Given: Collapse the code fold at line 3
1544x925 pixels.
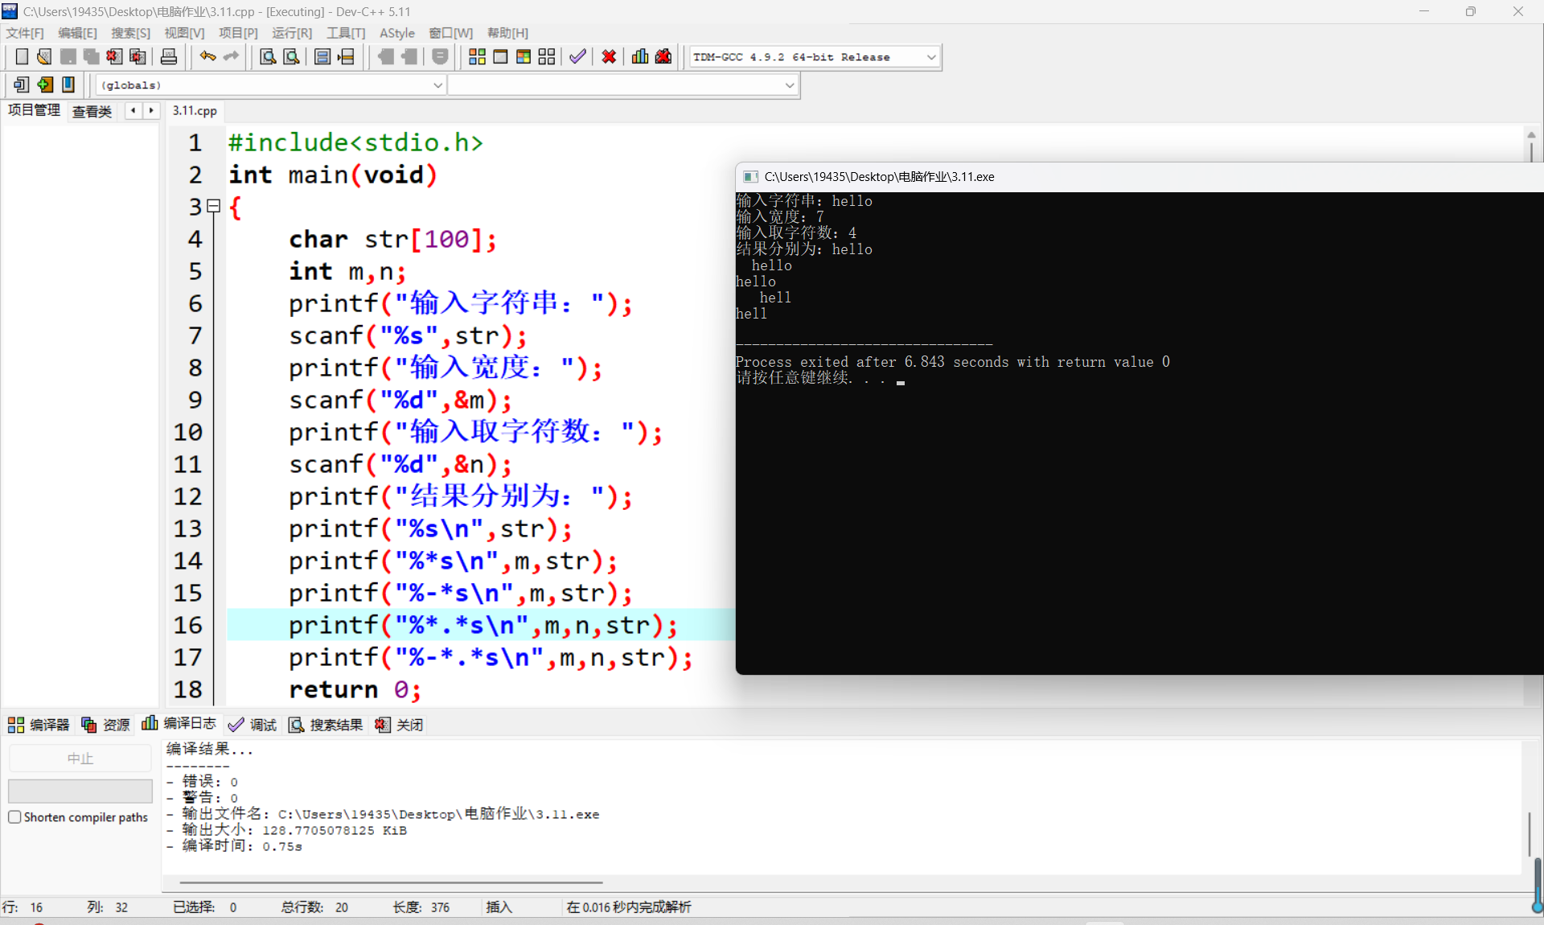Looking at the screenshot, I should (x=214, y=207).
